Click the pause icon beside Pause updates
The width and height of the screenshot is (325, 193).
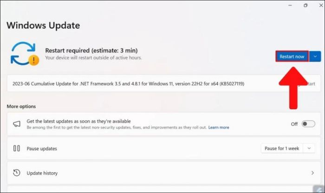click(x=17, y=149)
